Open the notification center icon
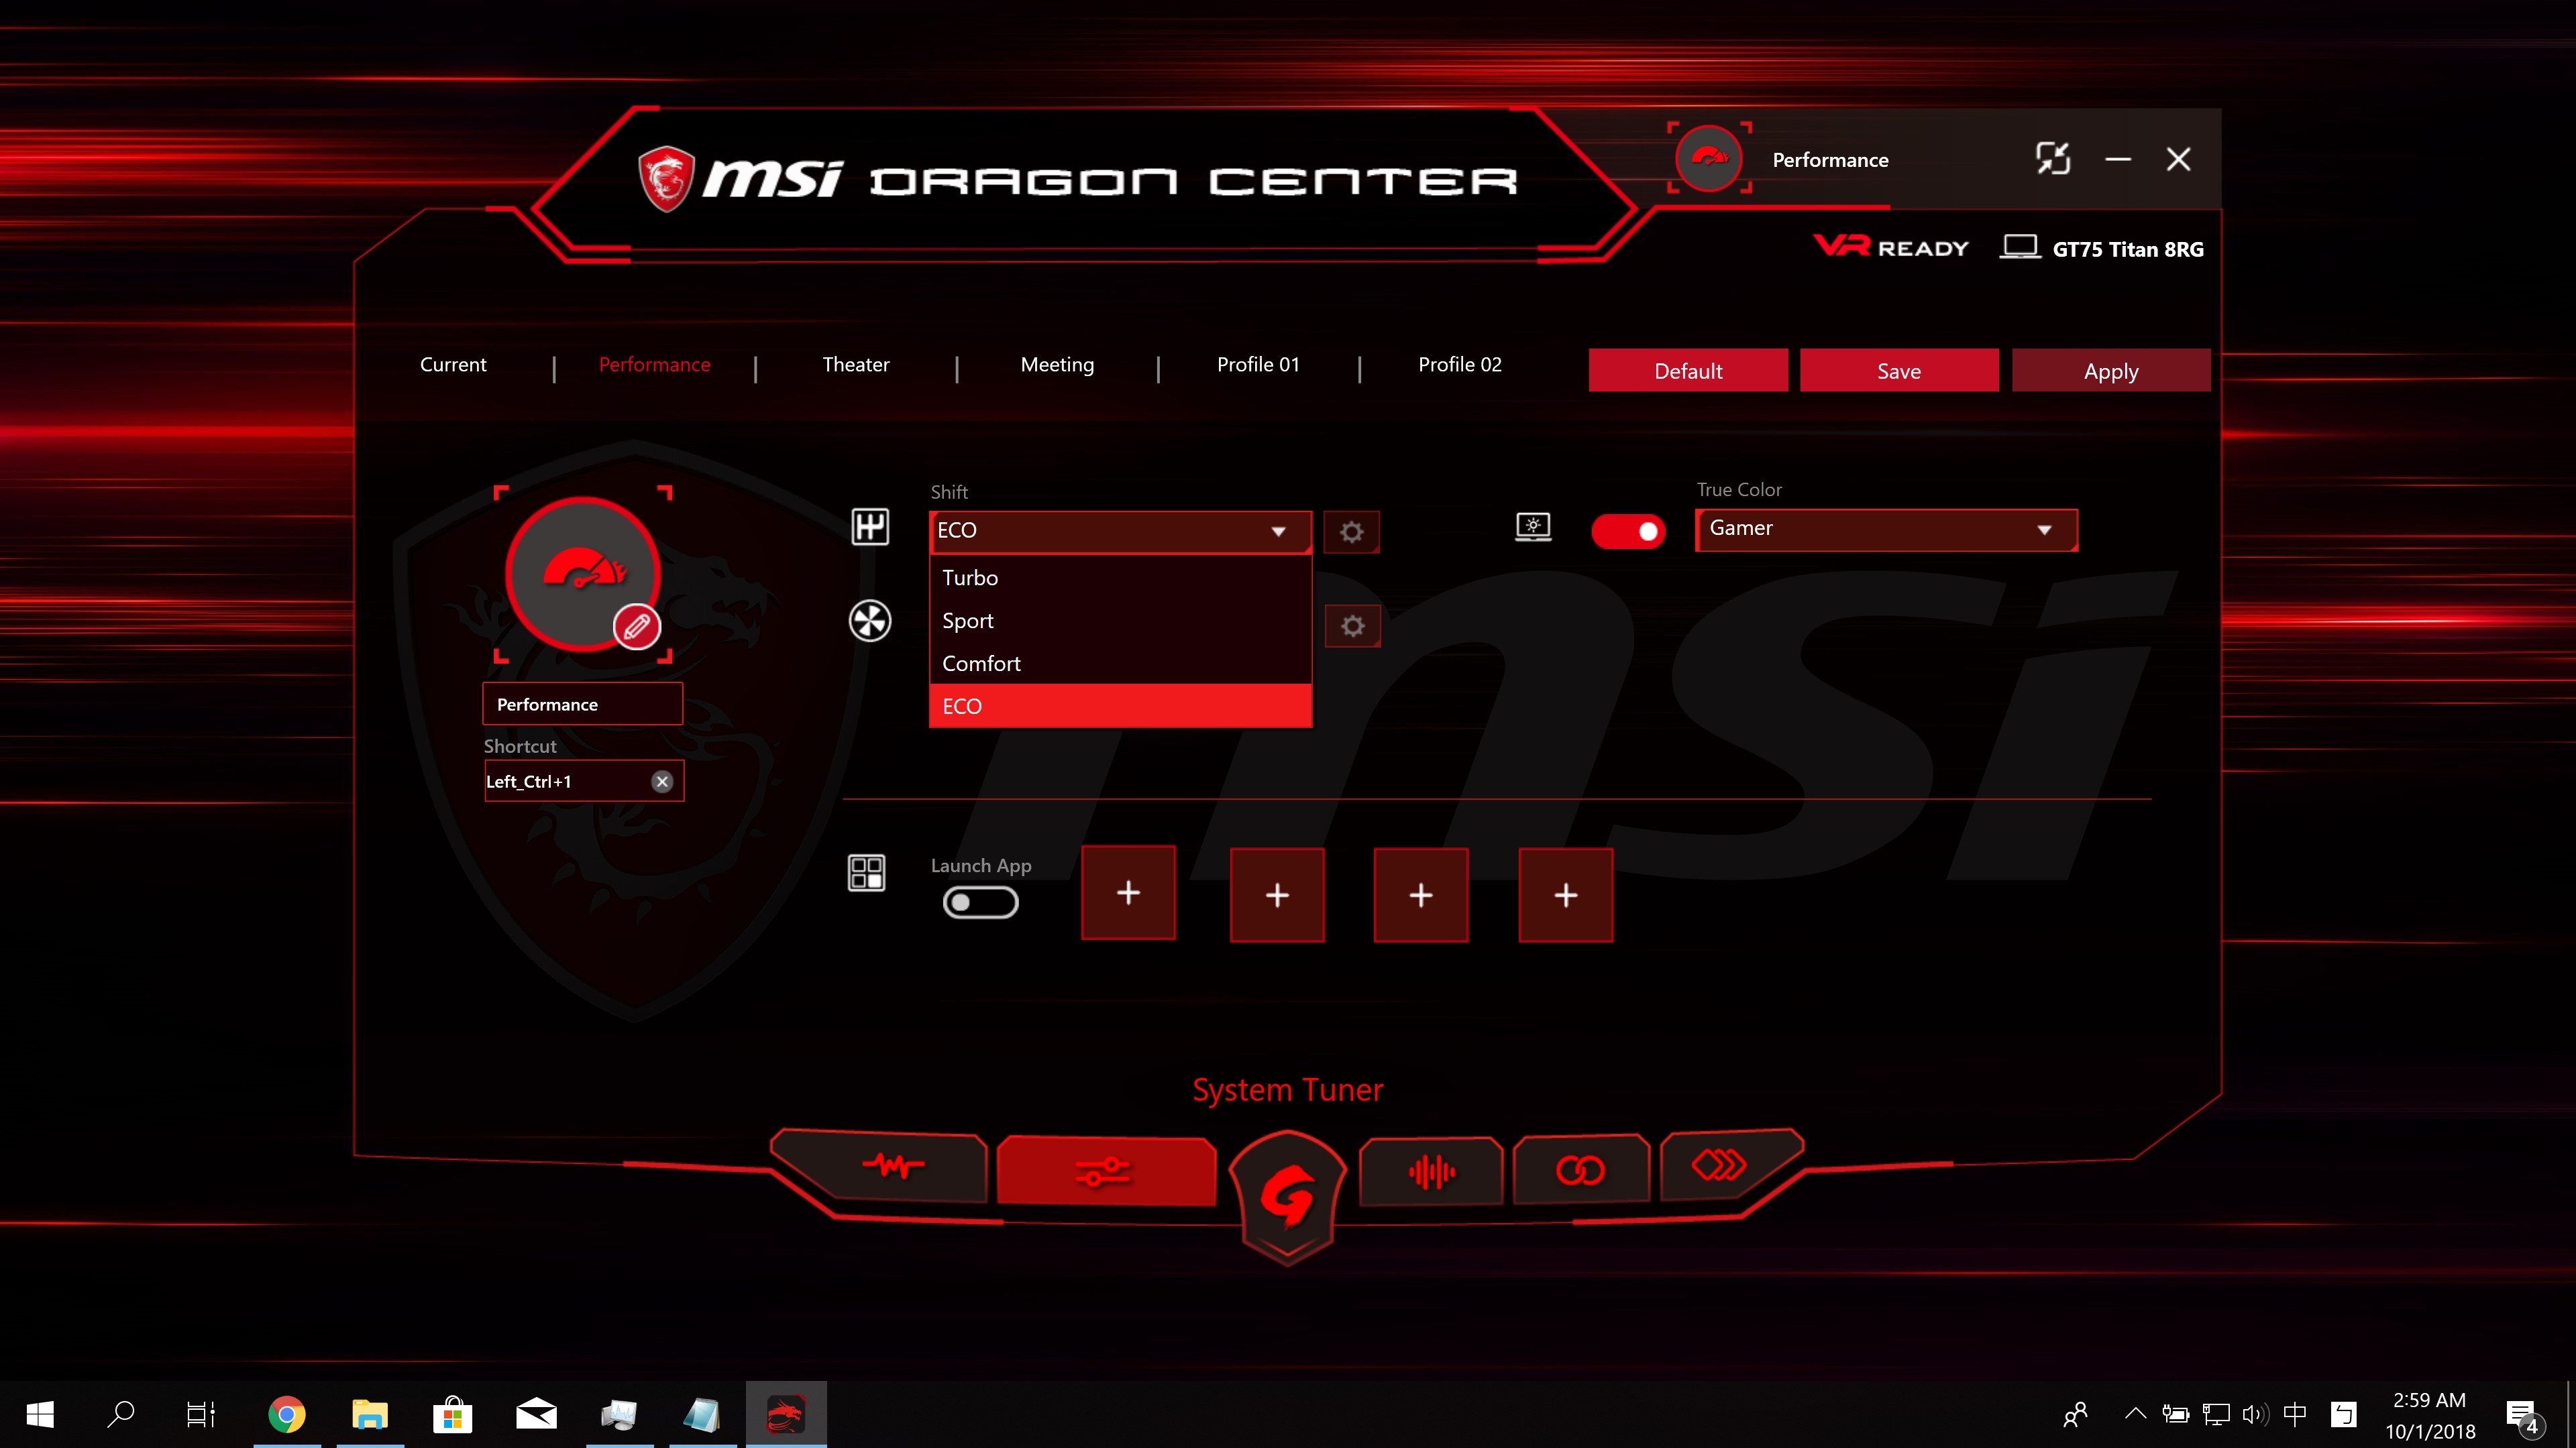This screenshot has width=2576, height=1448. [2522, 1415]
